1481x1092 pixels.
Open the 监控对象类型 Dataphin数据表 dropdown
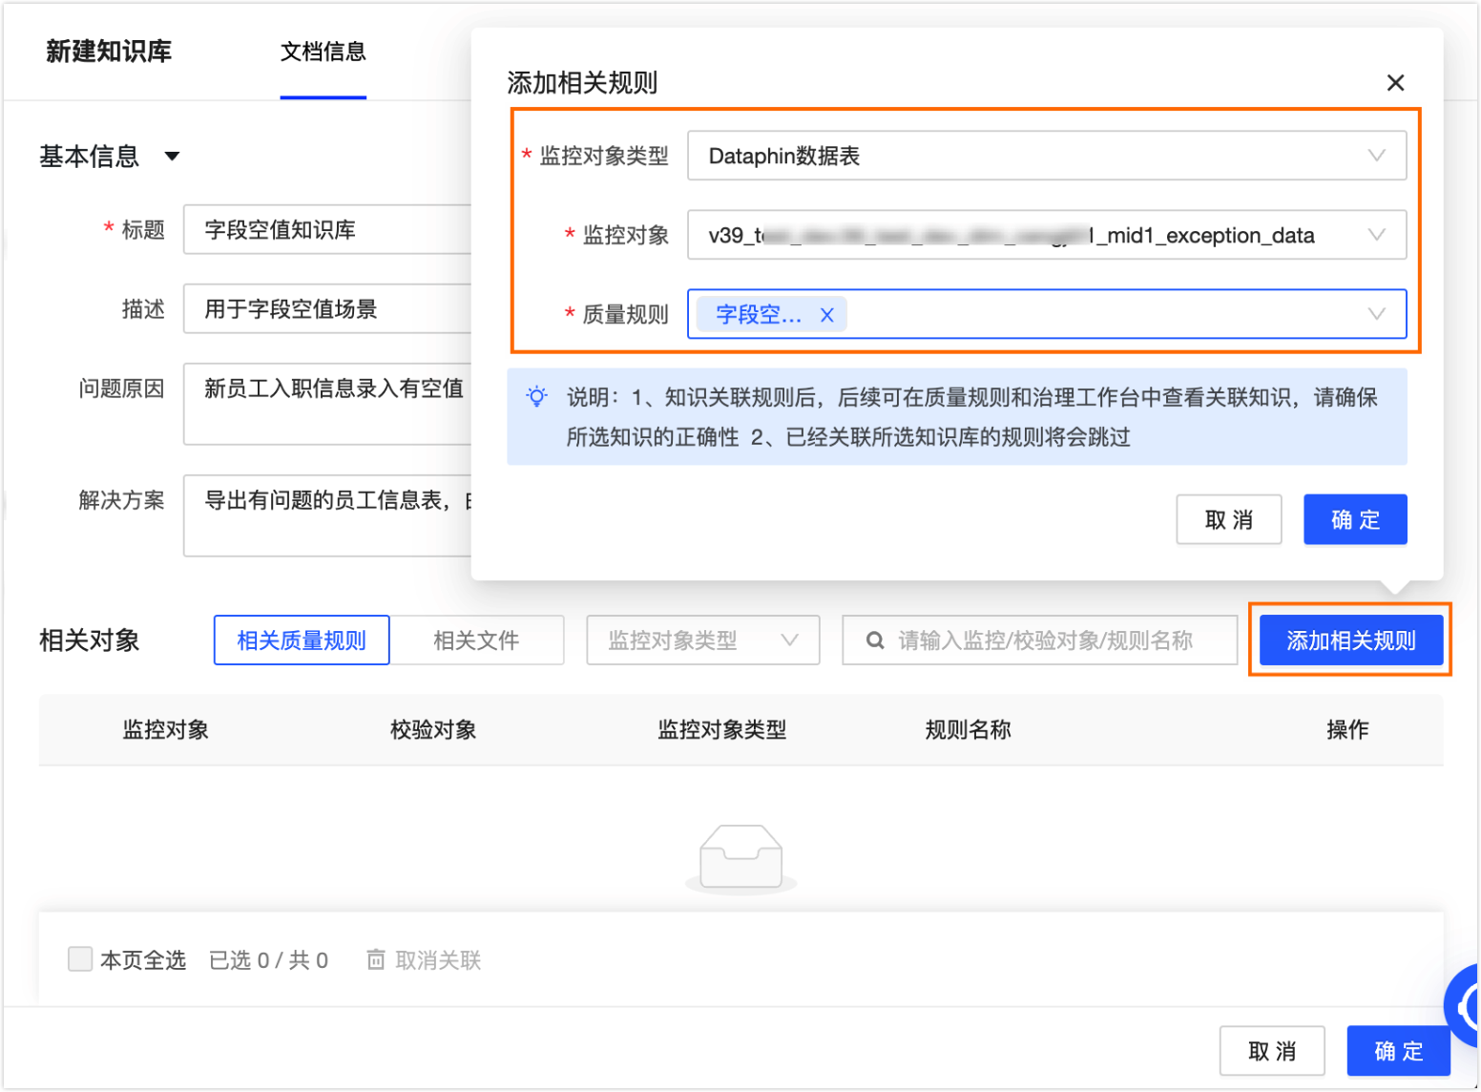pos(1047,156)
